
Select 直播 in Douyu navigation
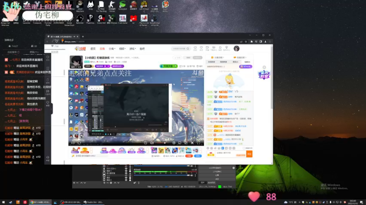102,49
